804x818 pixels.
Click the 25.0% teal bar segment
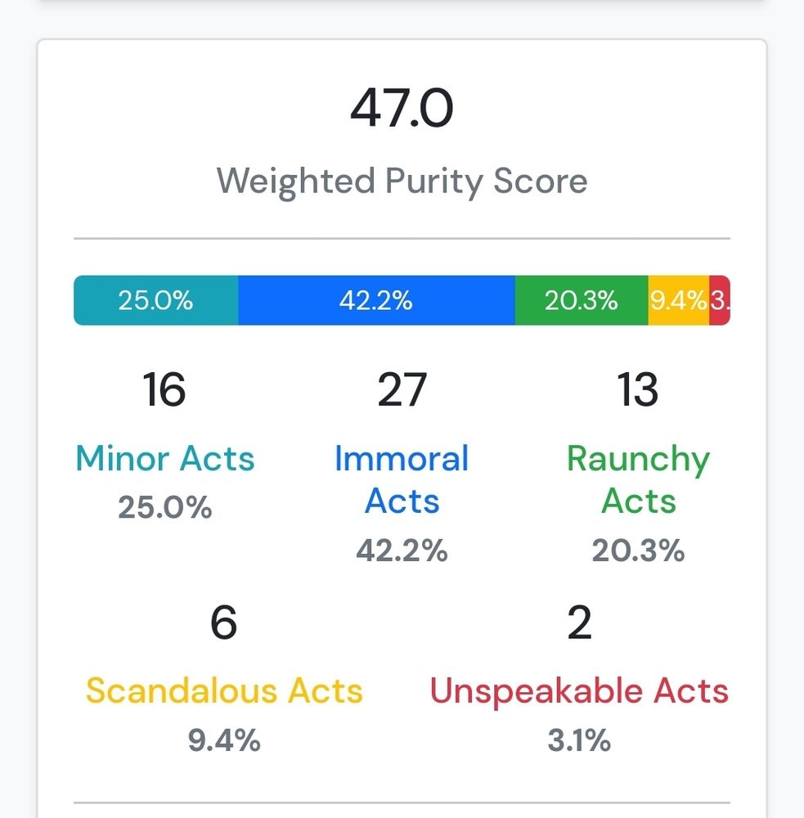coord(156,300)
